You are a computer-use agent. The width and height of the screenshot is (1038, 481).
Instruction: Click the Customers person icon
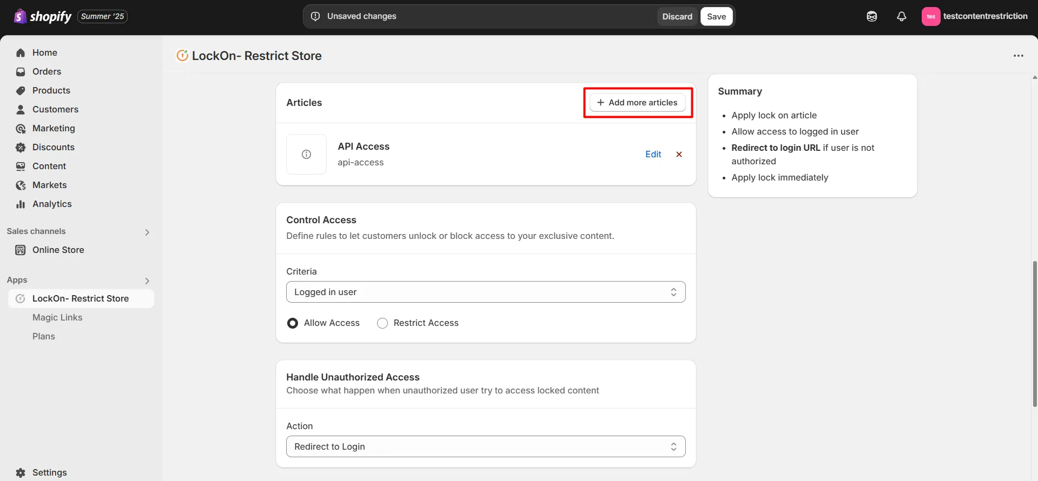21,110
